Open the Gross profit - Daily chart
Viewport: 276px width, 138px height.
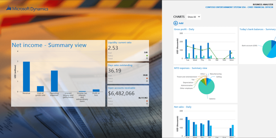click(x=184, y=29)
